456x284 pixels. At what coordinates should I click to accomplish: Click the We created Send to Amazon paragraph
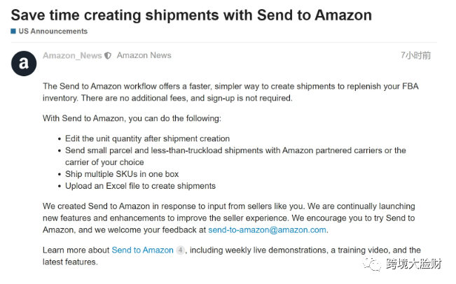pos(229,218)
